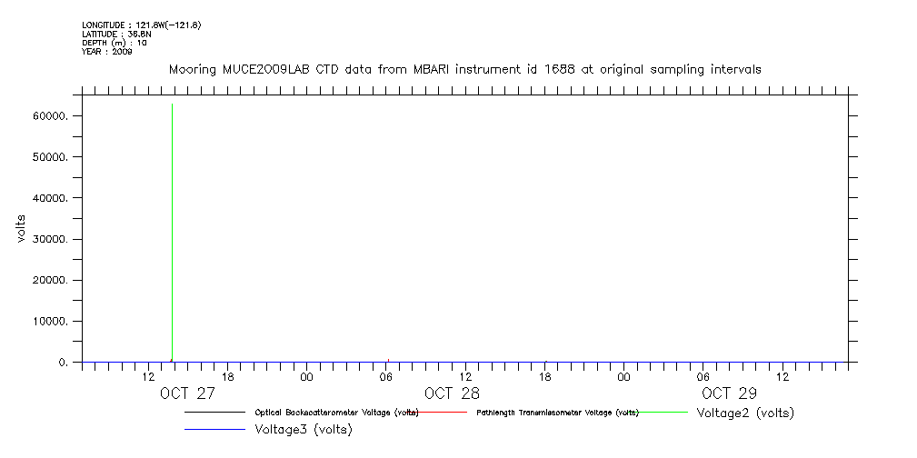Select the Pathlength Transmissometer Voltage legend label
Viewport: 917px width, 458px height.
(x=557, y=413)
